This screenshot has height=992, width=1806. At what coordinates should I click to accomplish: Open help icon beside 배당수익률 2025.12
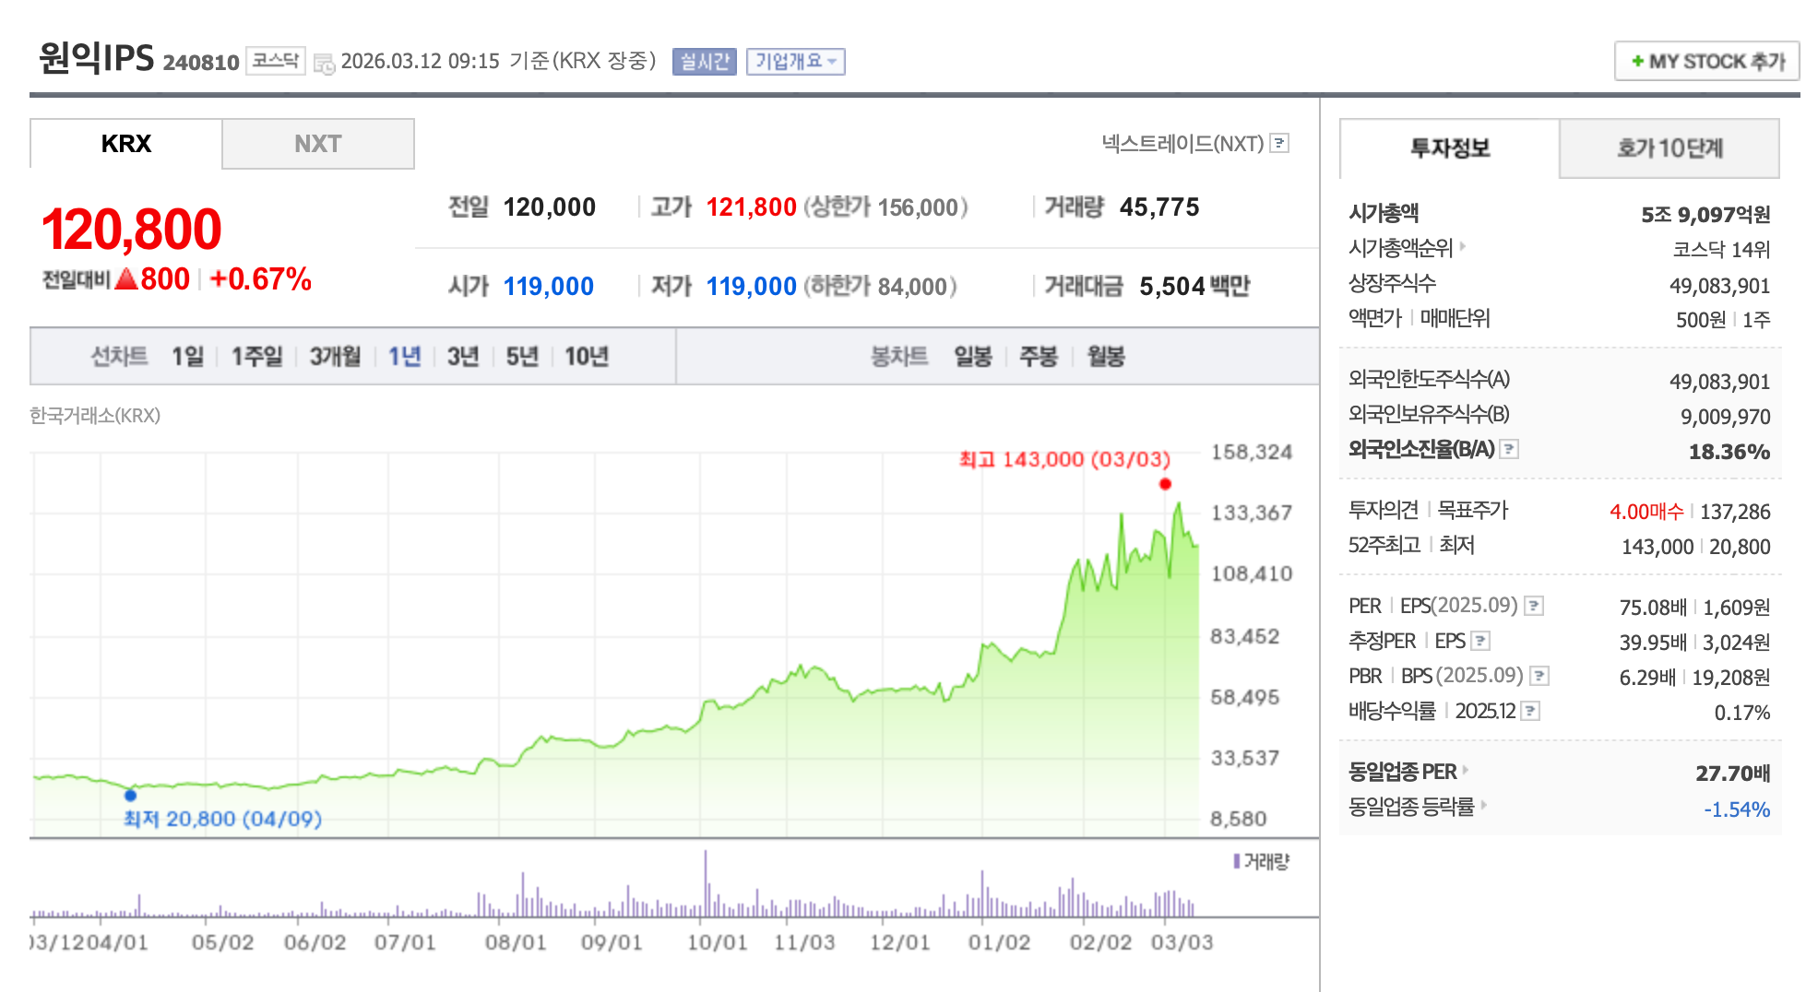pyautogui.click(x=1530, y=711)
